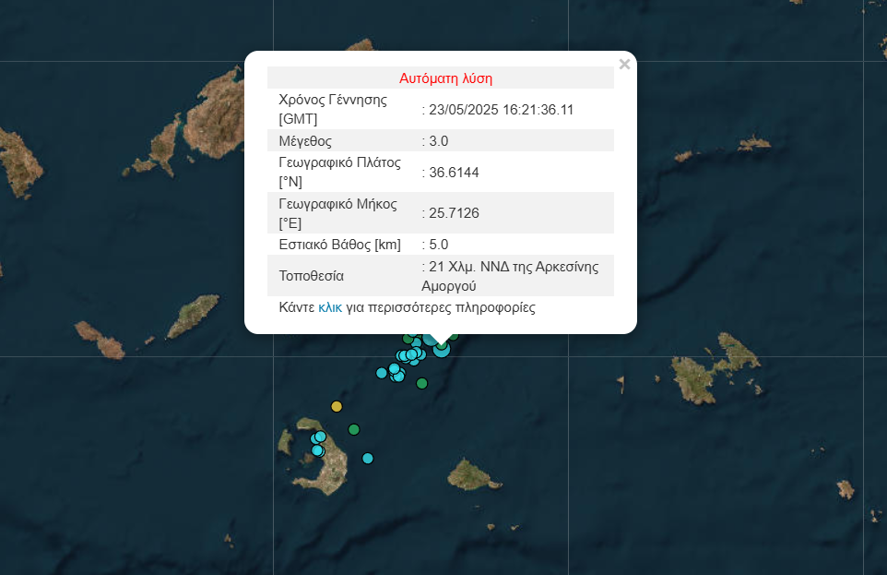Click Ios island on the map

[x=195, y=315]
